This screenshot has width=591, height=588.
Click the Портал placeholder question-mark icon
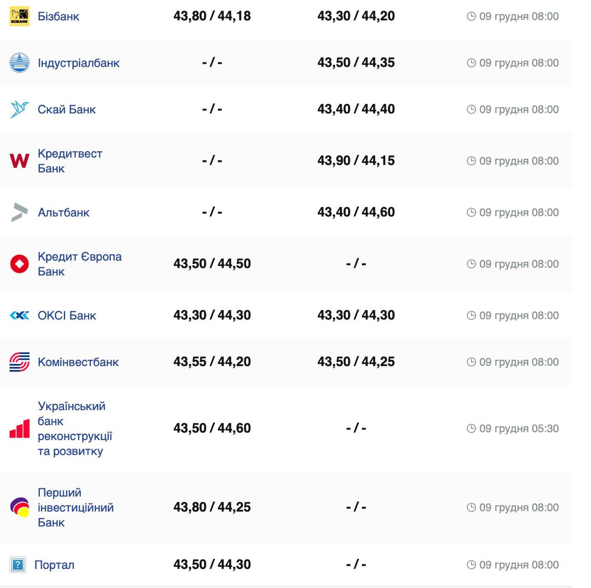(18, 565)
